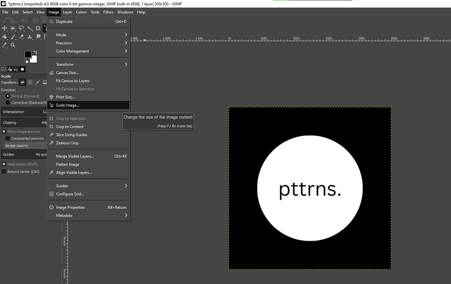Screen dimensions: 451x284
Task: Enable Around center (Ctrl) checkbox
Action: point(4,172)
